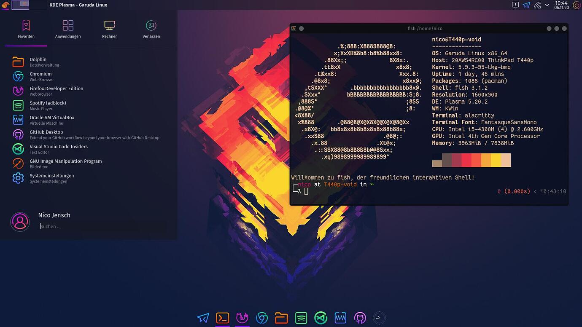Open Firefox from the dock
The height and width of the screenshot is (327, 582).
[242, 318]
